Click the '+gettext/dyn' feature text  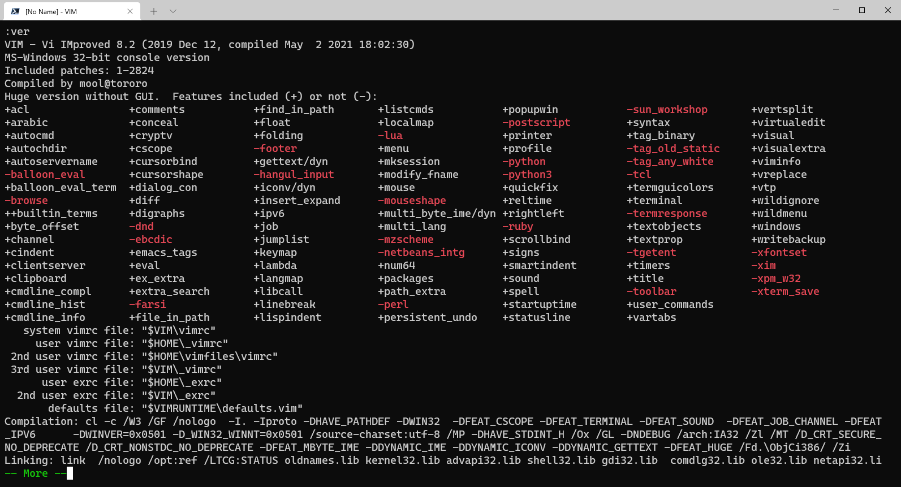click(x=291, y=162)
